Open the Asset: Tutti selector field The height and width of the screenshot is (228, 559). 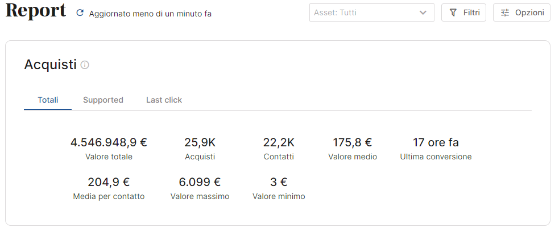pos(372,13)
